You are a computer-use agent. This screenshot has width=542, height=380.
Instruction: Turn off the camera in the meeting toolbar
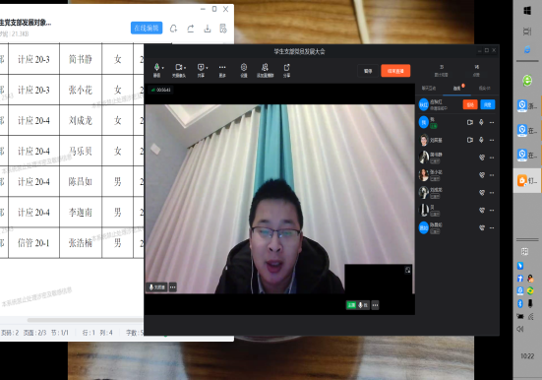pyautogui.click(x=178, y=67)
